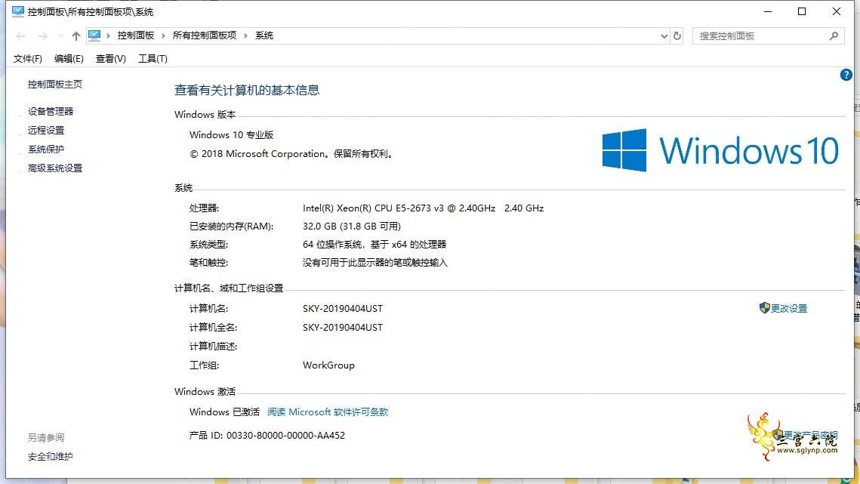
Task: Open the 工具(T) menu
Action: click(153, 59)
